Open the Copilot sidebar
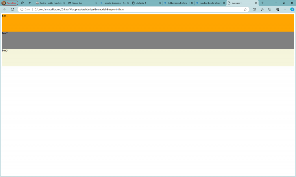The height and width of the screenshot is (177, 296). coord(292,9)
